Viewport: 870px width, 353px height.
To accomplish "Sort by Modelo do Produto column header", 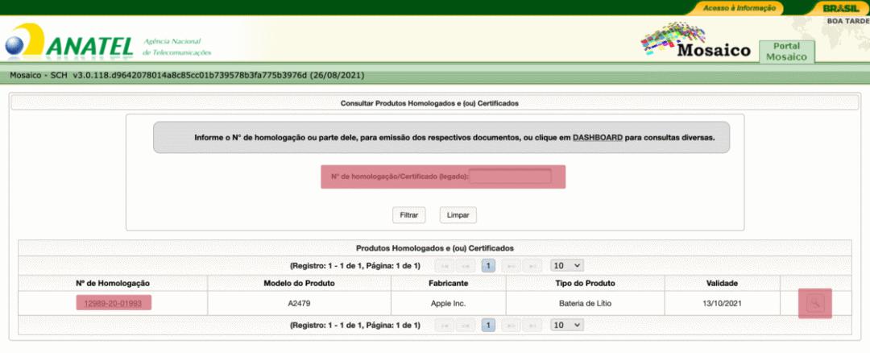I will (x=299, y=283).
